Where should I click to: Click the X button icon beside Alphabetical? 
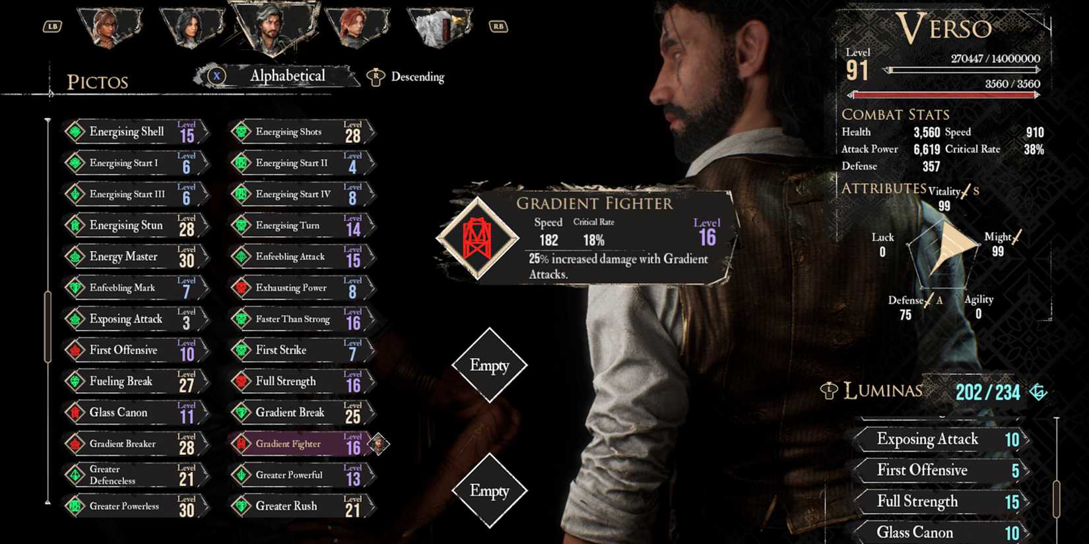(216, 76)
